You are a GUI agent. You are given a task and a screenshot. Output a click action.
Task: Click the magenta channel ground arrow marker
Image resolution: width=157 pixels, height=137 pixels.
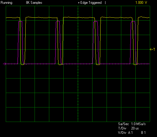tap(5, 64)
